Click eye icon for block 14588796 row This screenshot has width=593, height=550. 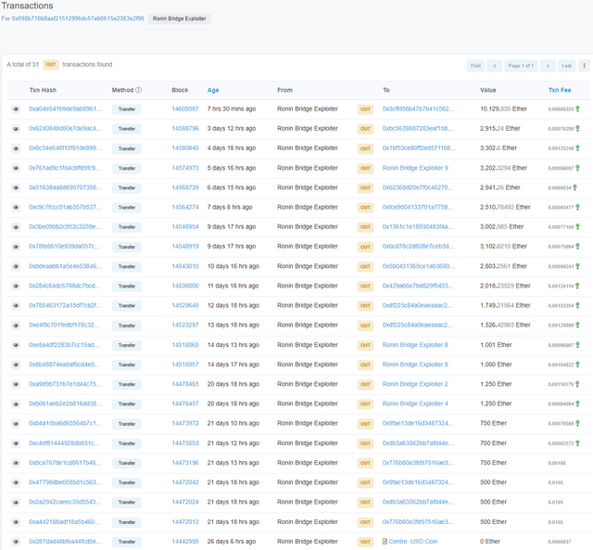click(x=16, y=129)
